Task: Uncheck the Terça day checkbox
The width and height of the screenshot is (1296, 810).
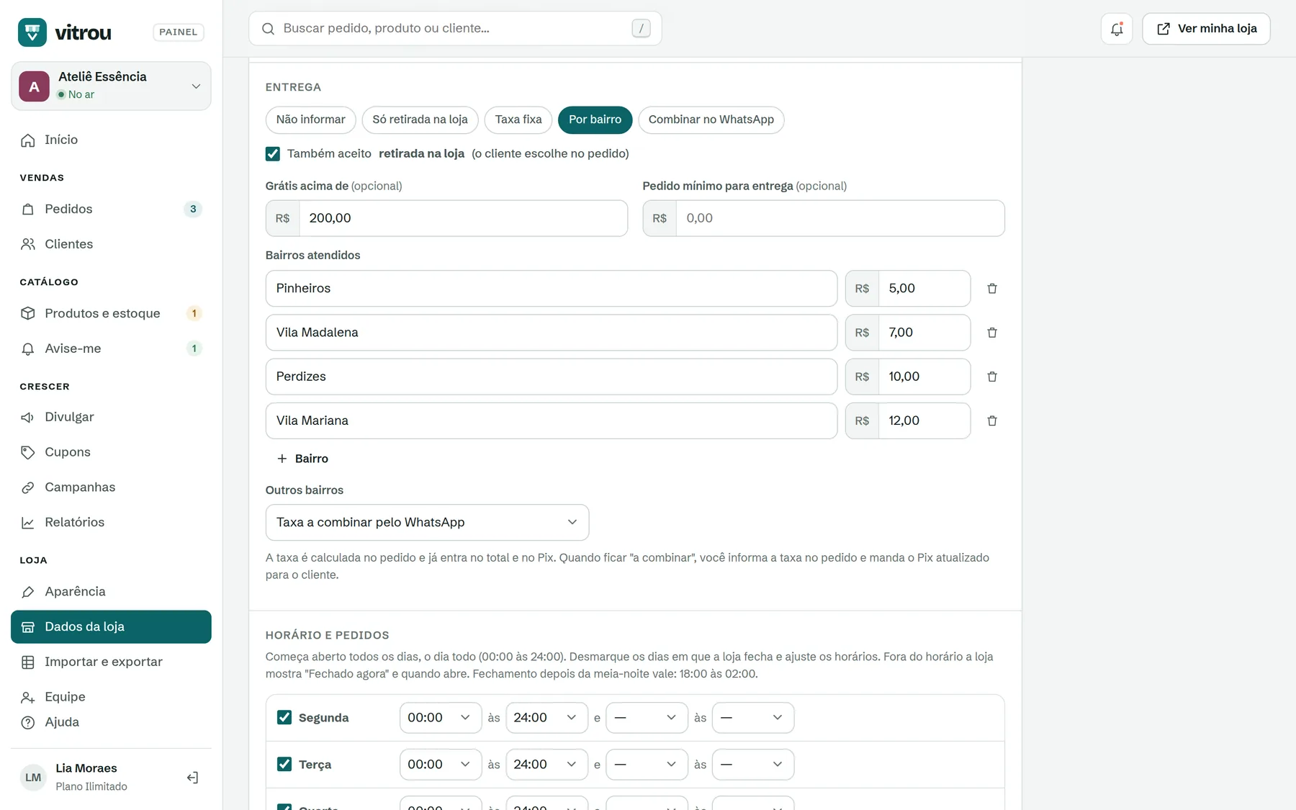Action: [x=284, y=765]
